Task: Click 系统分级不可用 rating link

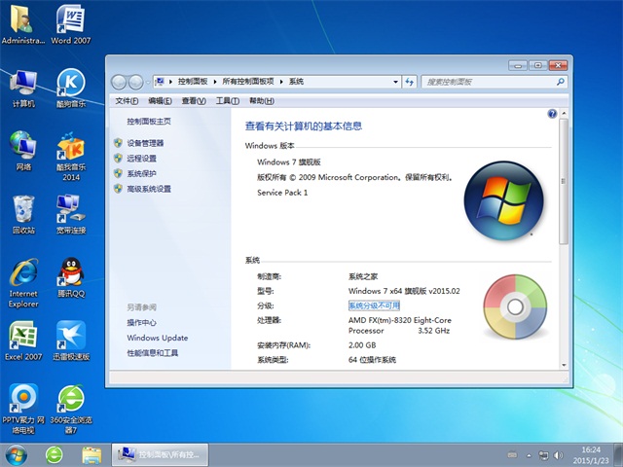Action: click(x=374, y=305)
